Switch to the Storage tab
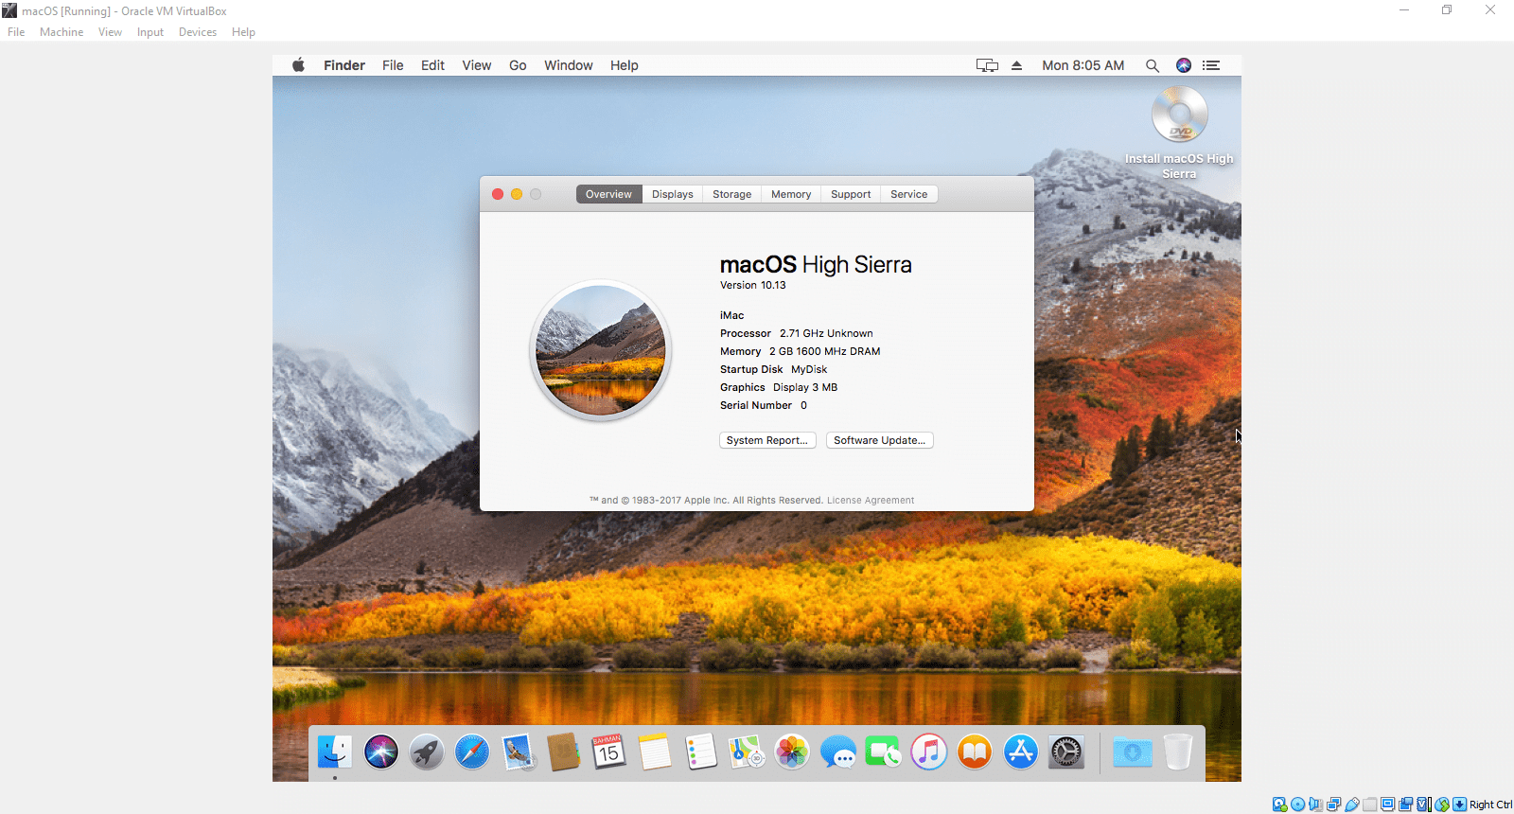Viewport: 1514px width, 814px height. pos(732,194)
